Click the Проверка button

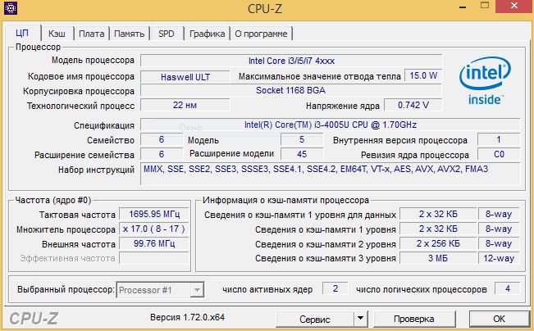[x=414, y=319]
